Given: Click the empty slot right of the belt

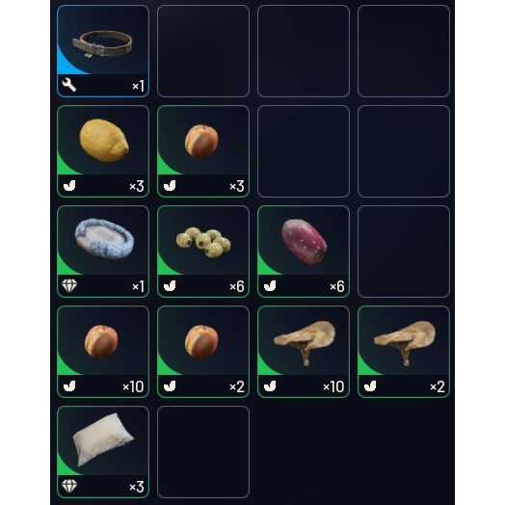Looking at the screenshot, I should coord(203,51).
